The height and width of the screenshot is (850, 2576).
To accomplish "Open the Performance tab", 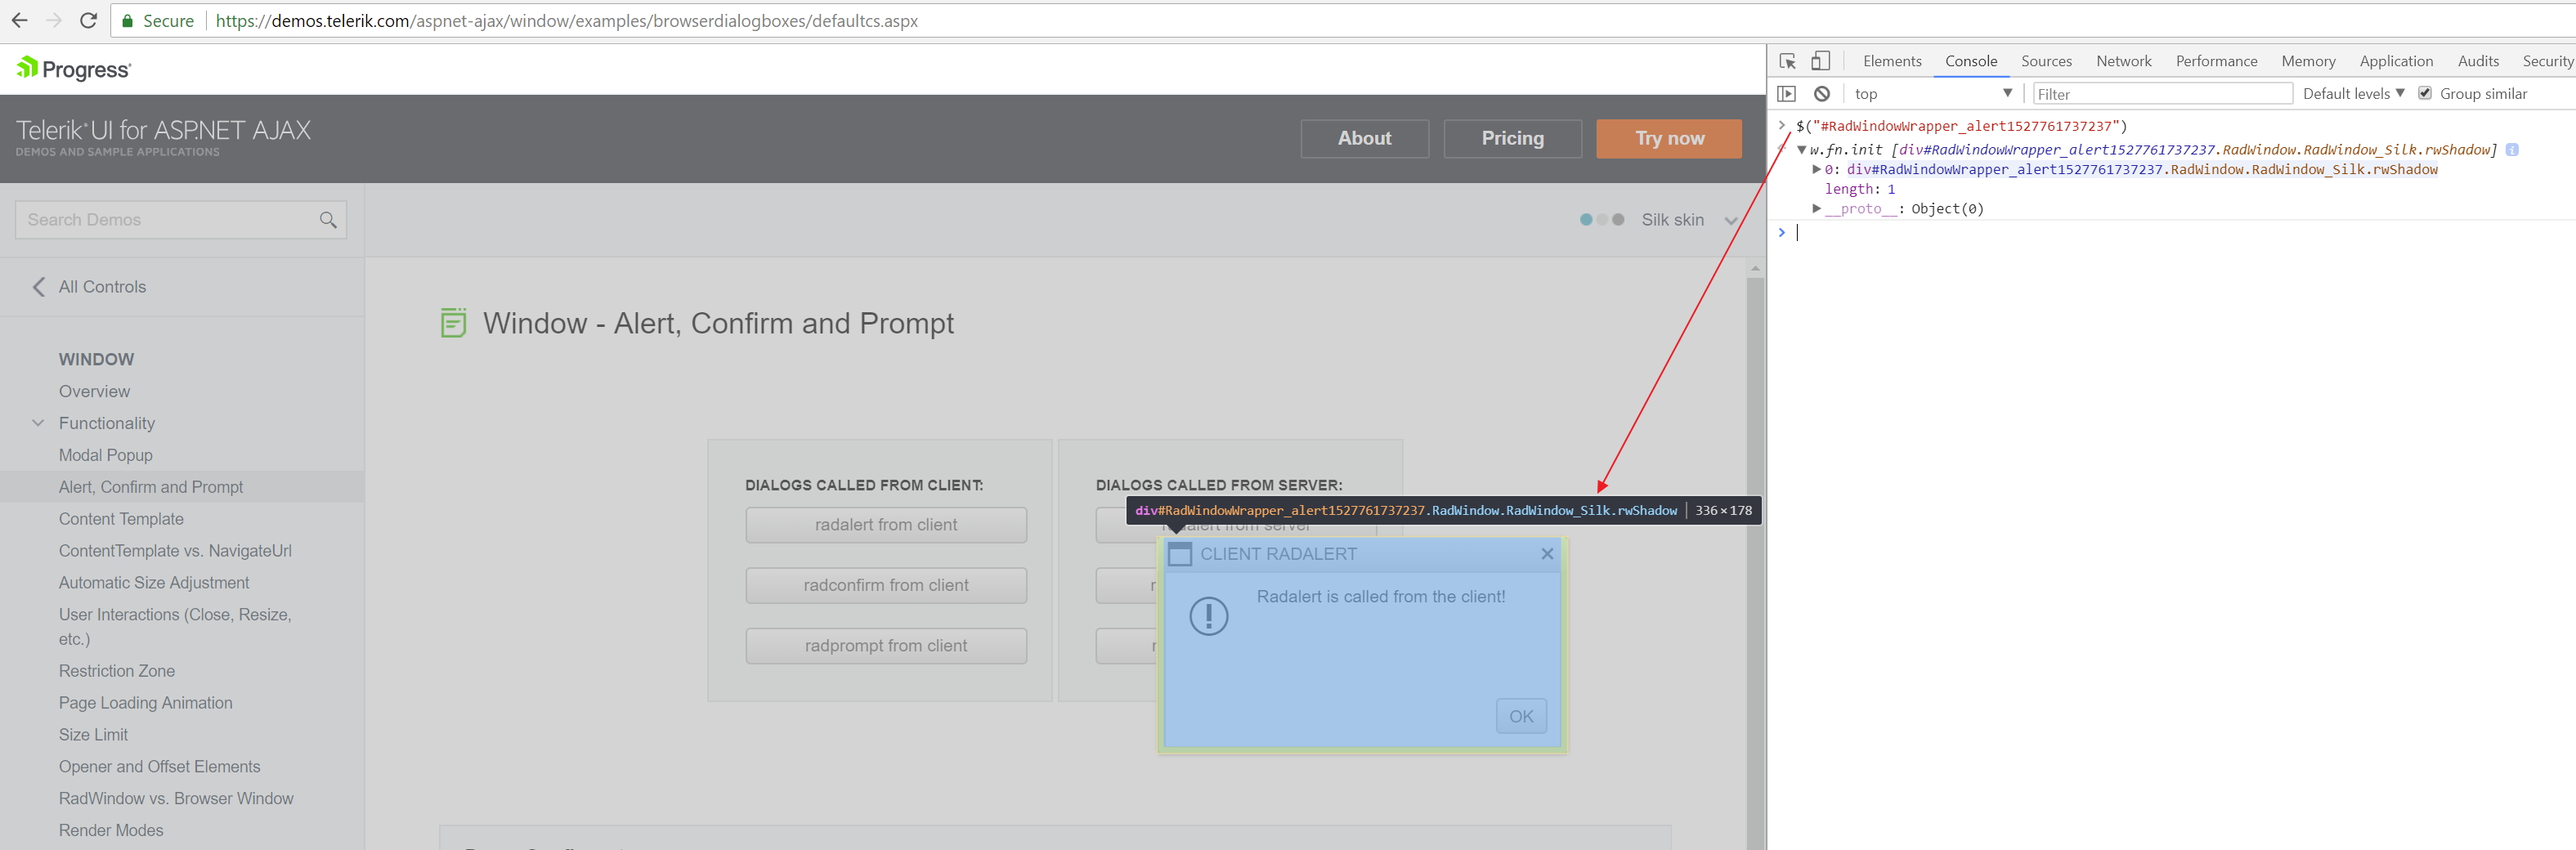I will 2216,61.
